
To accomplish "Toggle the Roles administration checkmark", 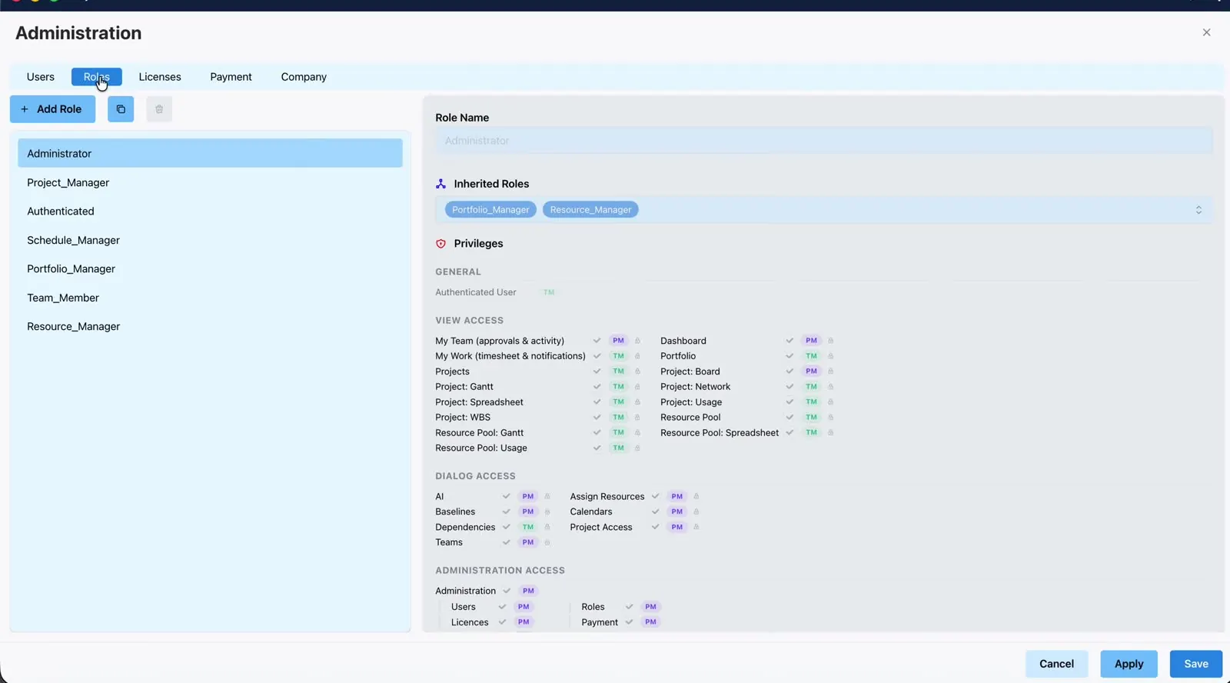I will [629, 607].
